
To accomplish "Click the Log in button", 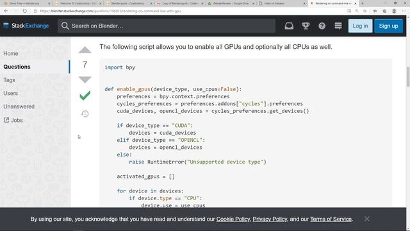I will tap(360, 26).
